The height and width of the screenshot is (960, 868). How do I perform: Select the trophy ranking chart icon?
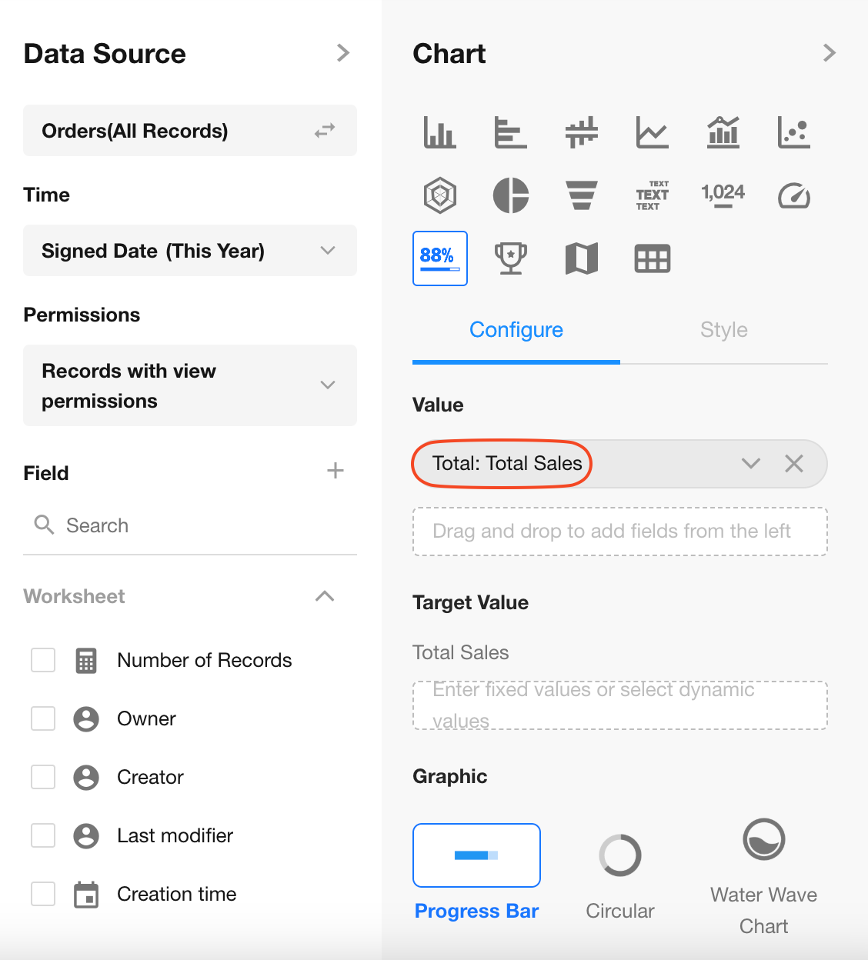tap(511, 258)
